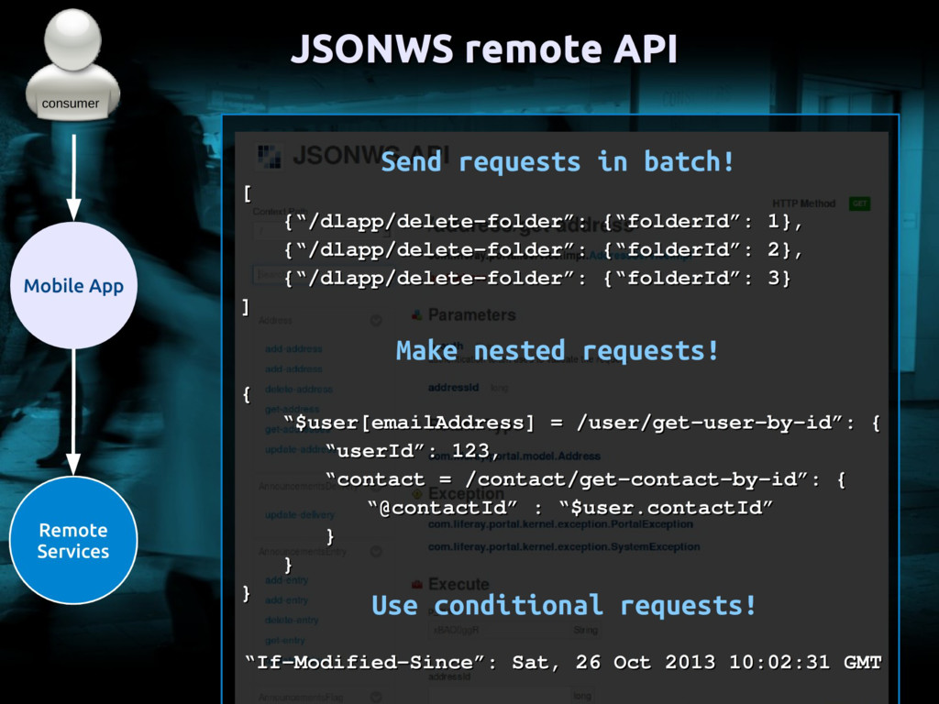
Task: Open the get-entry service link
Action: (x=285, y=641)
